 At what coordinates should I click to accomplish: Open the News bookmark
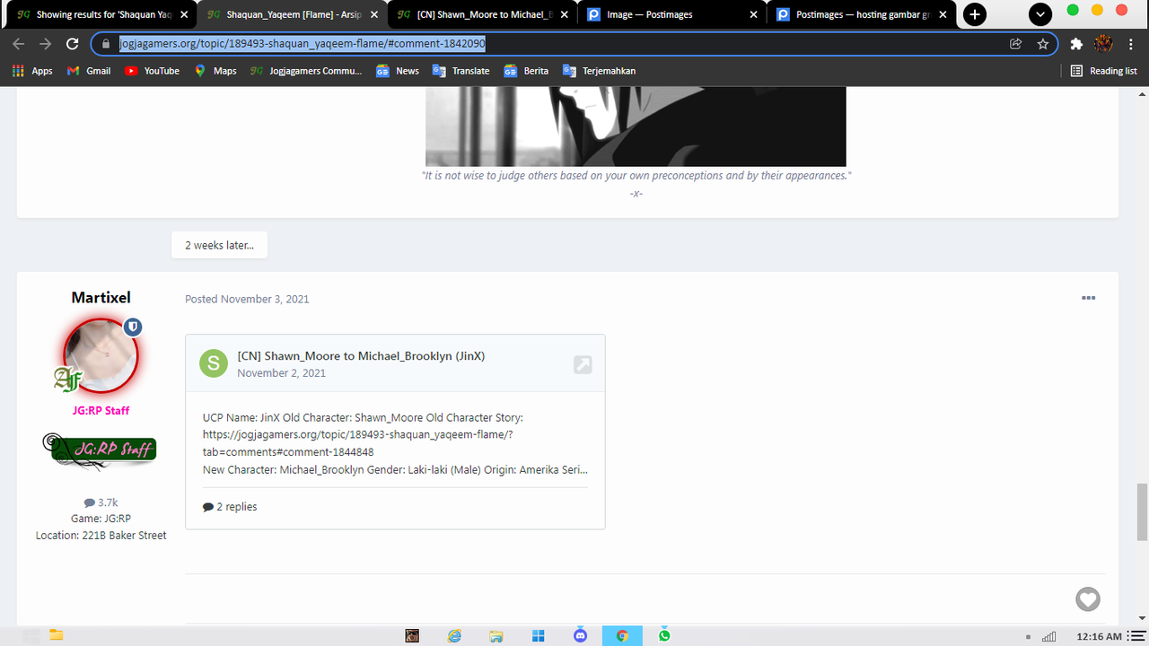398,71
